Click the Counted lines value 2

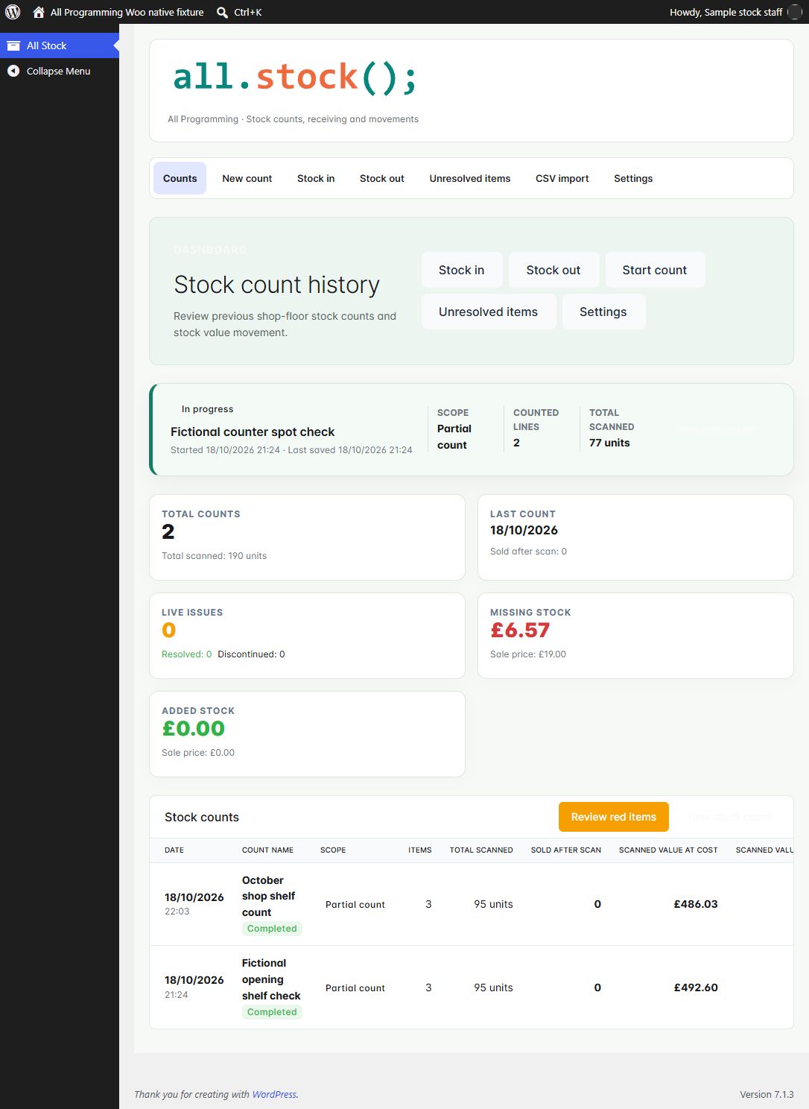click(516, 443)
